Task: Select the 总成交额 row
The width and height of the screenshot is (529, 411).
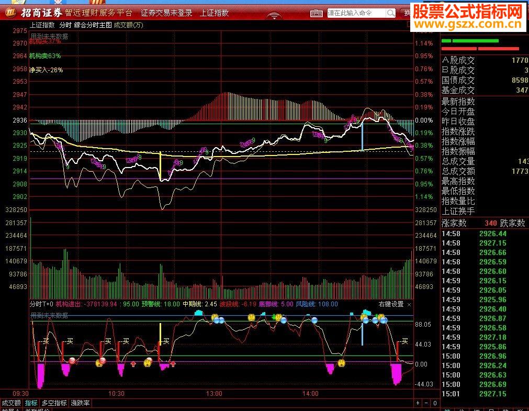Action: coord(485,171)
